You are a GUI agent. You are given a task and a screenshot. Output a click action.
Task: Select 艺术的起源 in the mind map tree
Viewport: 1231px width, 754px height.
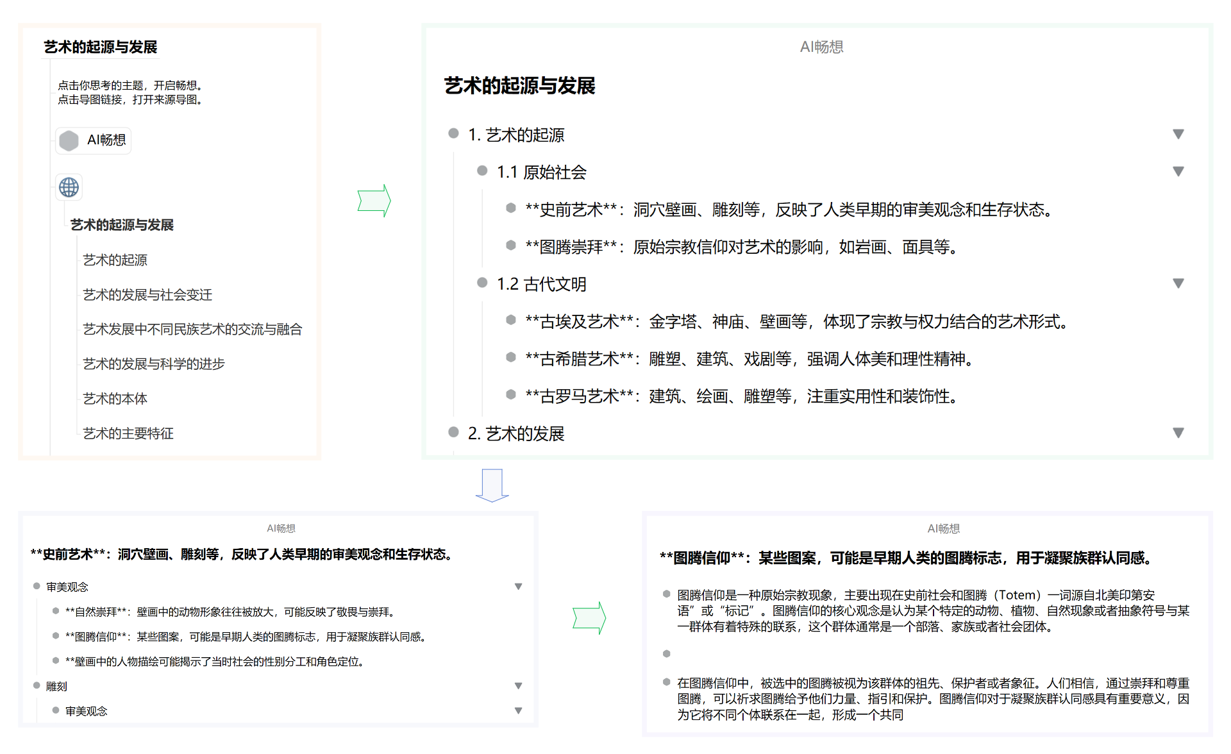115,260
